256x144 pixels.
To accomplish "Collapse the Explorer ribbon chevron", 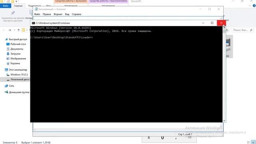I will point(250,6).
